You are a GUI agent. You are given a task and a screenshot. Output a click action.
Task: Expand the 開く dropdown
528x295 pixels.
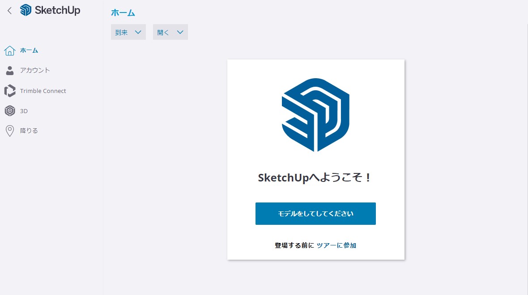coord(170,32)
